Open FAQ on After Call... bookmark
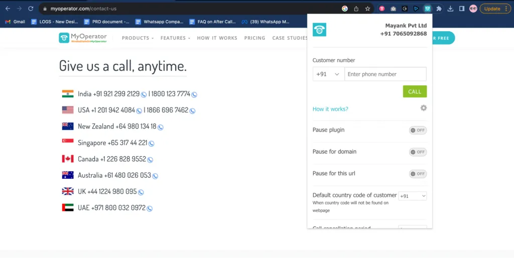Image resolution: width=514 pixels, height=258 pixels. [212, 22]
